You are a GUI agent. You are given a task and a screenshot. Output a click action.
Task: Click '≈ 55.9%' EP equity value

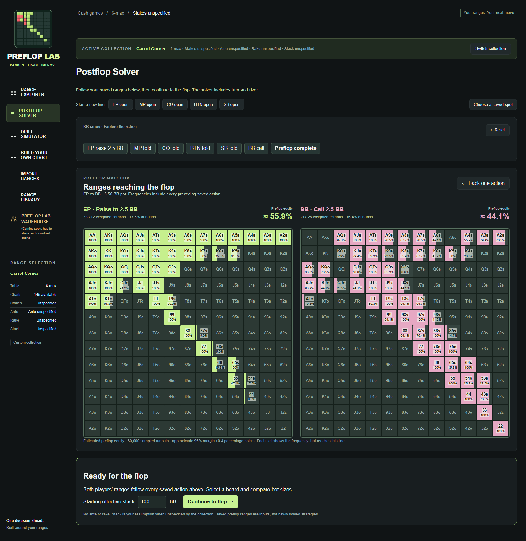[278, 216]
